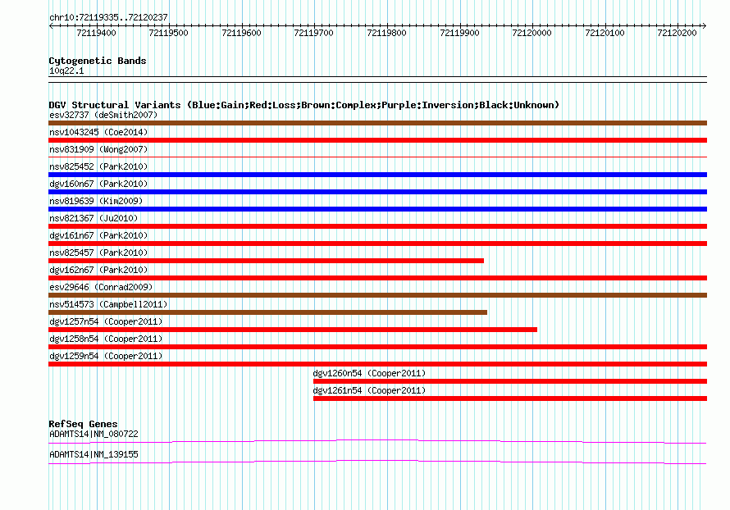Click ruler position 72119600

[242, 33]
